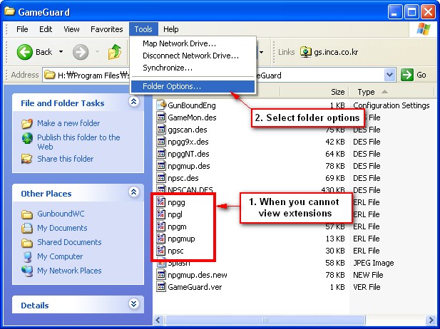Open the My Network Places link
The image size is (440, 329).
click(69, 271)
